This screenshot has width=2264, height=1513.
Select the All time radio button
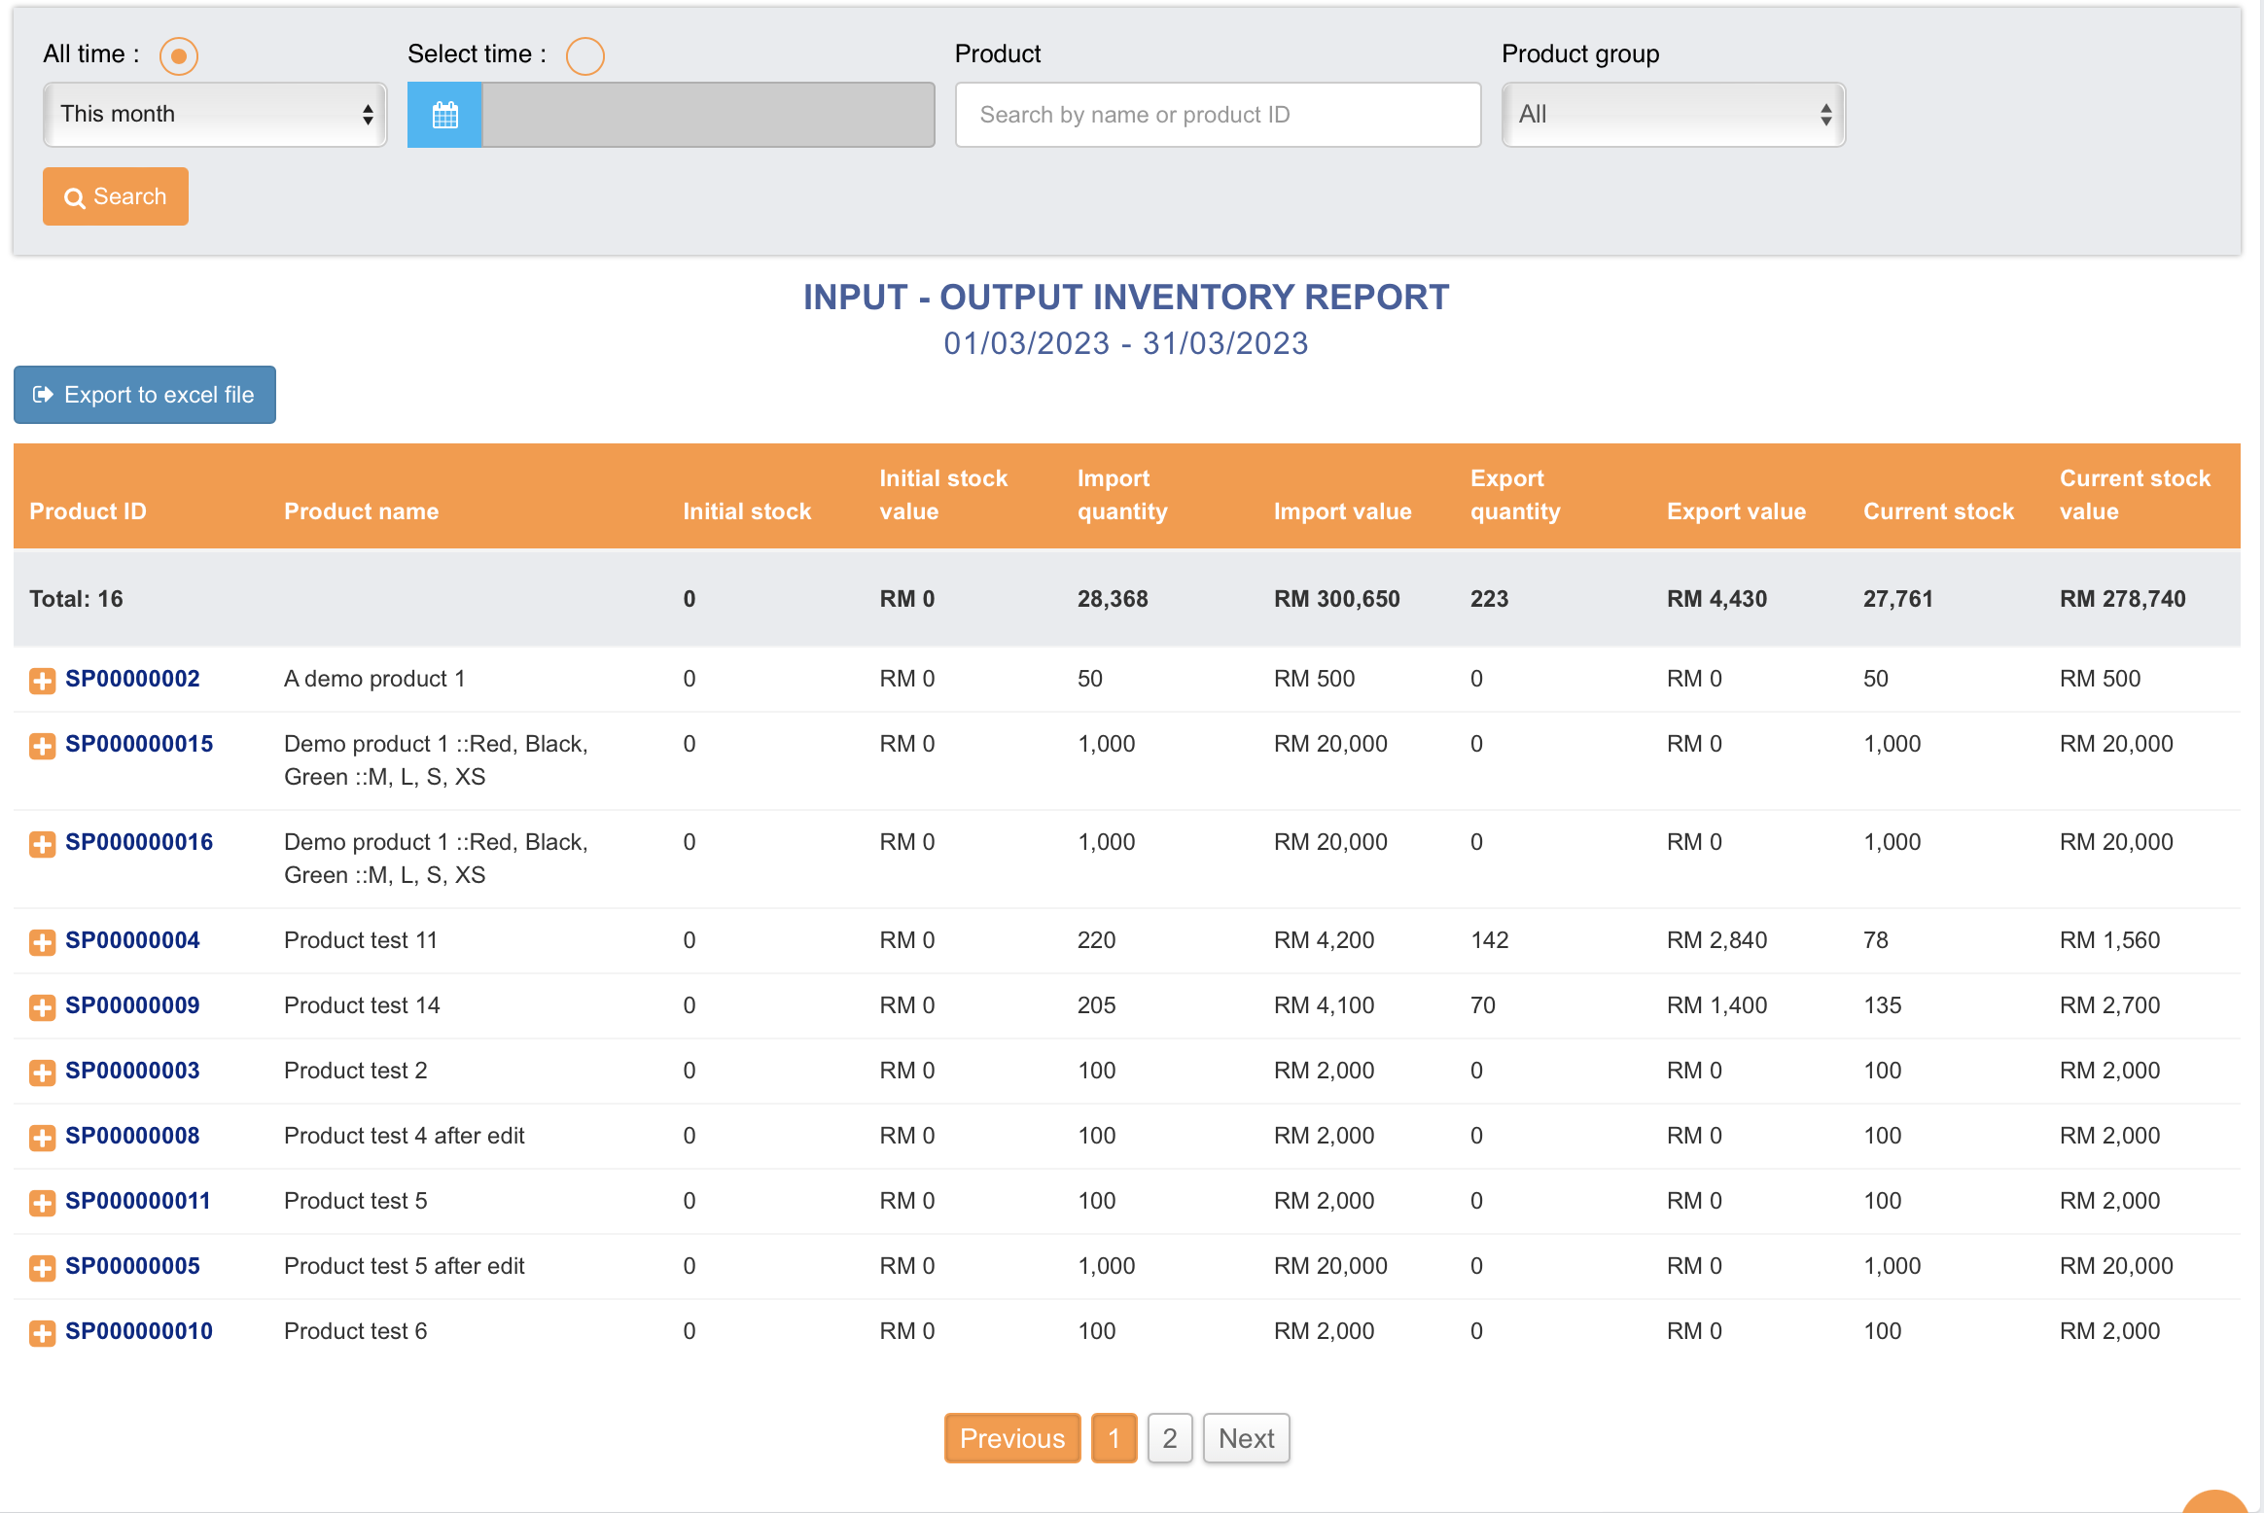pos(178,56)
